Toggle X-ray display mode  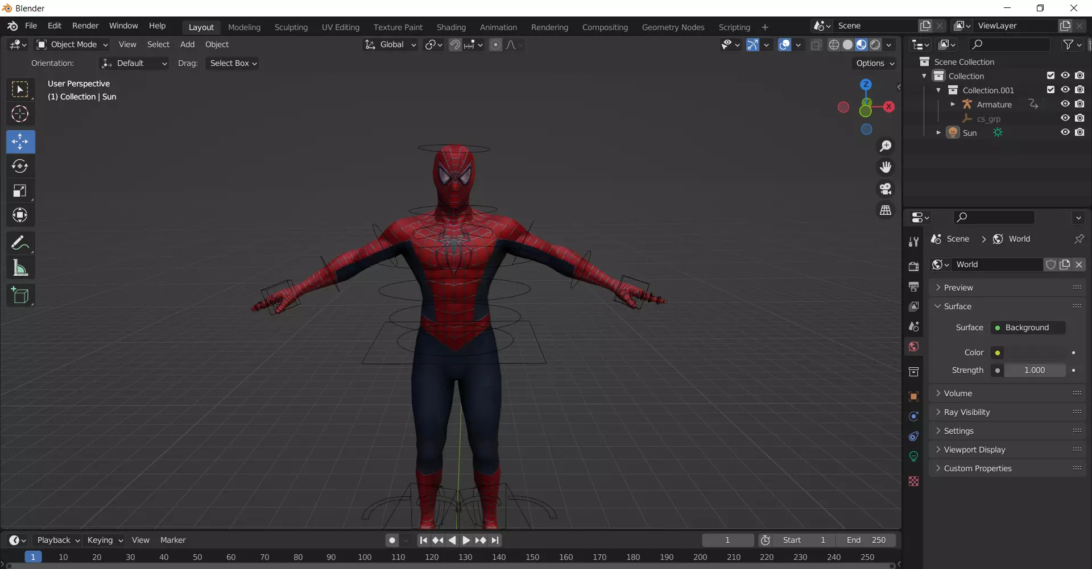click(816, 45)
